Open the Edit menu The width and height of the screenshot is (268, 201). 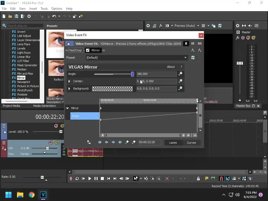click(x=13, y=9)
